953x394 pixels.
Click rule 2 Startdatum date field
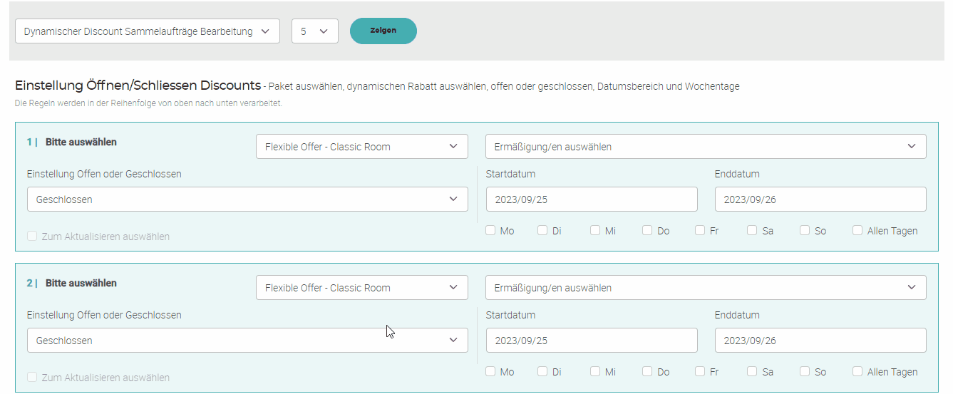pyautogui.click(x=591, y=341)
